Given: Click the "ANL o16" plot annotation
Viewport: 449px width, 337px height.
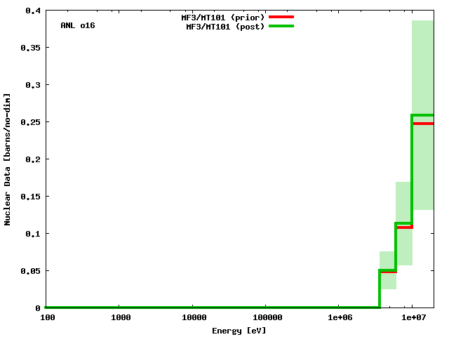Looking at the screenshot, I should (x=78, y=25).
